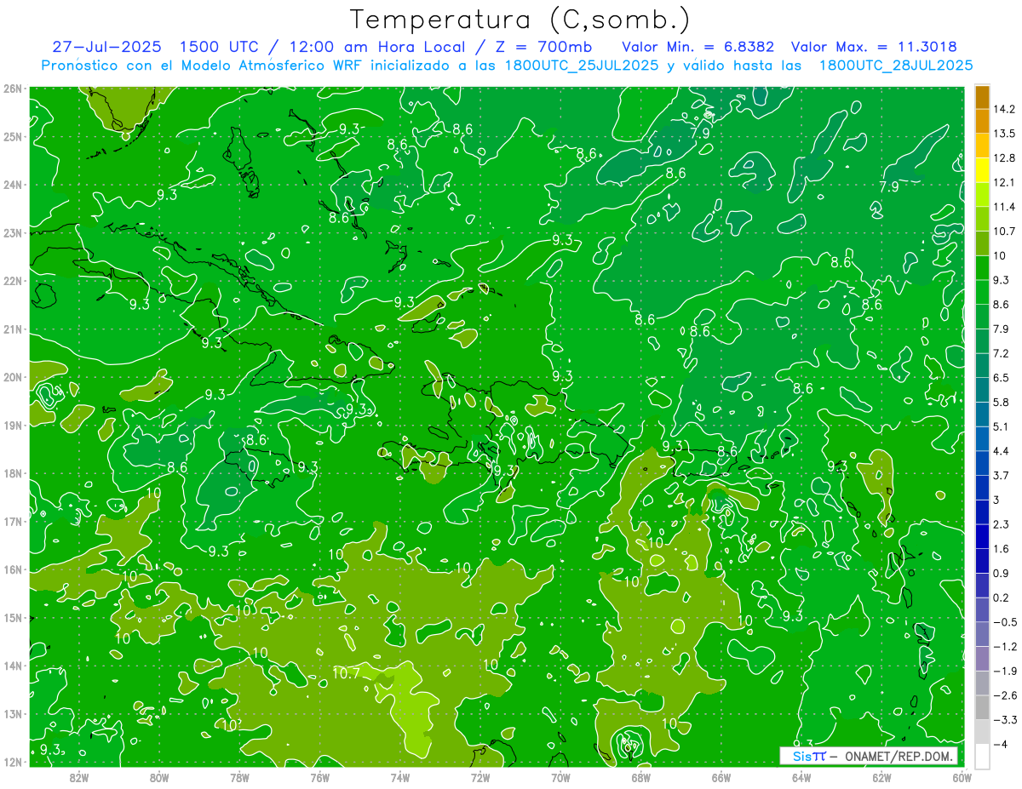The width and height of the screenshot is (1022, 789).
Task: Click the "2.3" color scale label
Action: tap(1000, 524)
